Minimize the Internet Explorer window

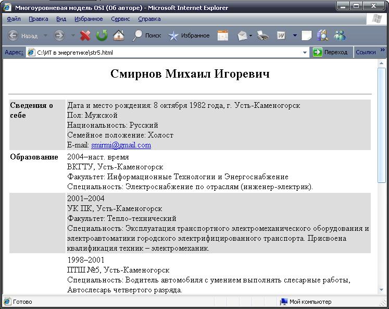tap(343, 6)
